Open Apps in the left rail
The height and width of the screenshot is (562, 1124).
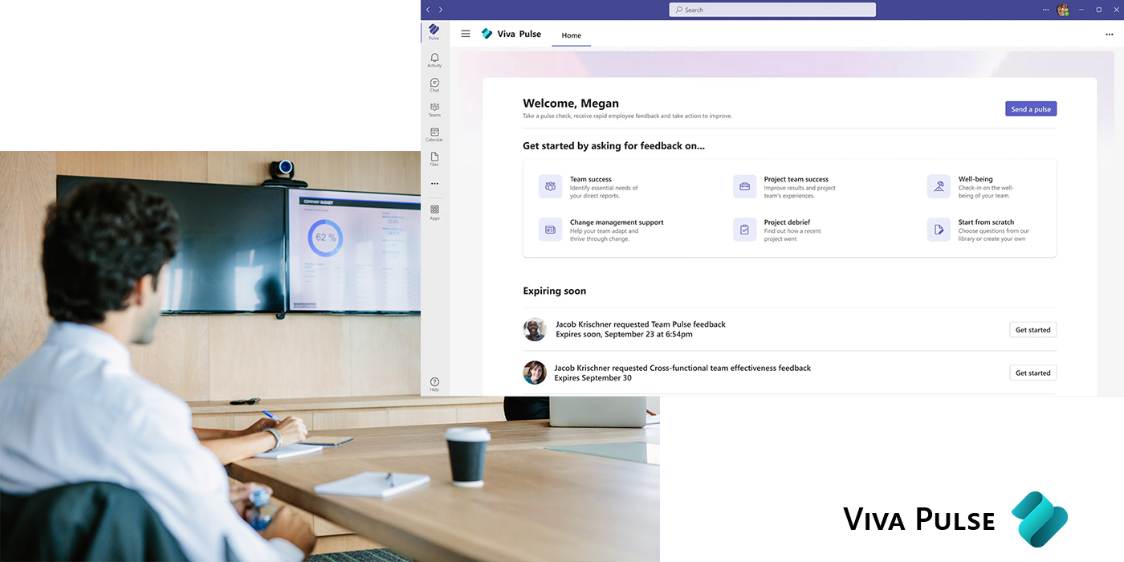434,212
